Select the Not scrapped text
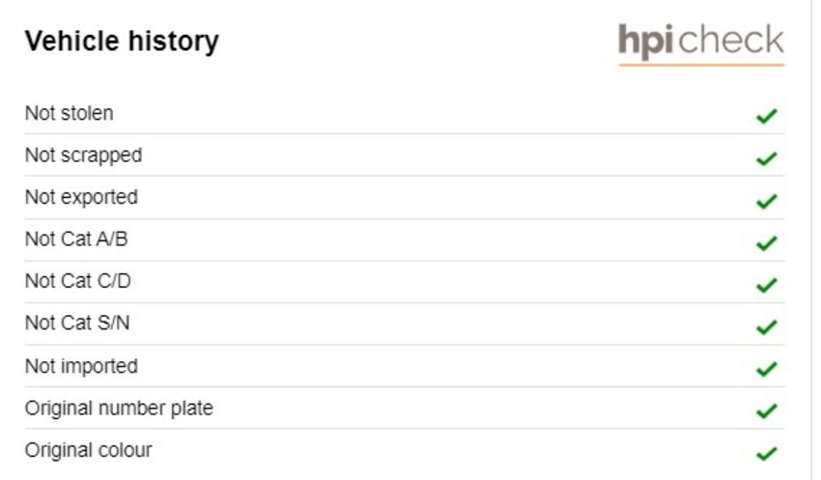The image size is (821, 480). (x=84, y=155)
